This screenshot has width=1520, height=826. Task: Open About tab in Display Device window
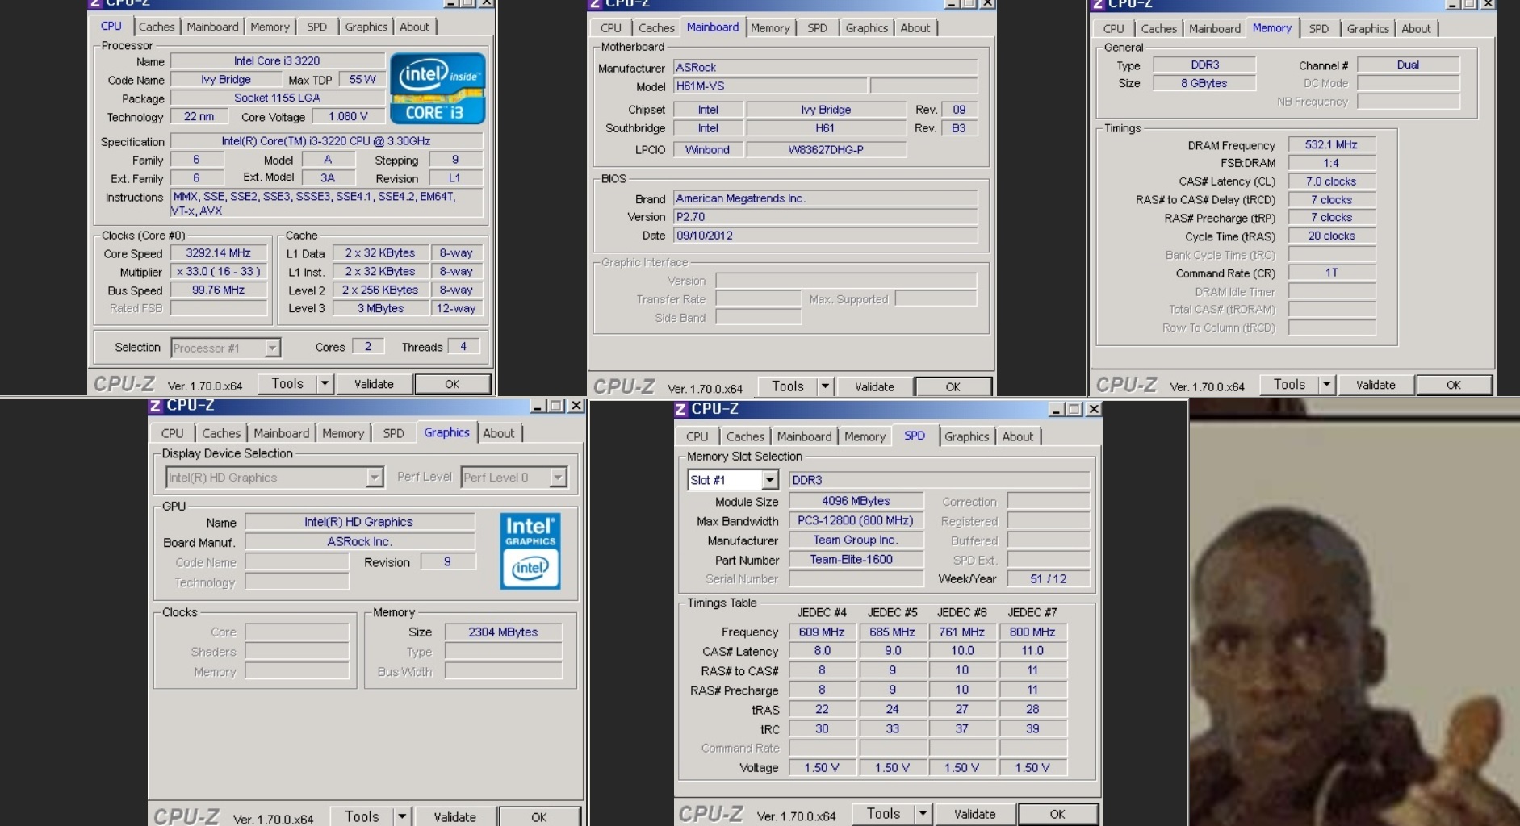tap(498, 433)
